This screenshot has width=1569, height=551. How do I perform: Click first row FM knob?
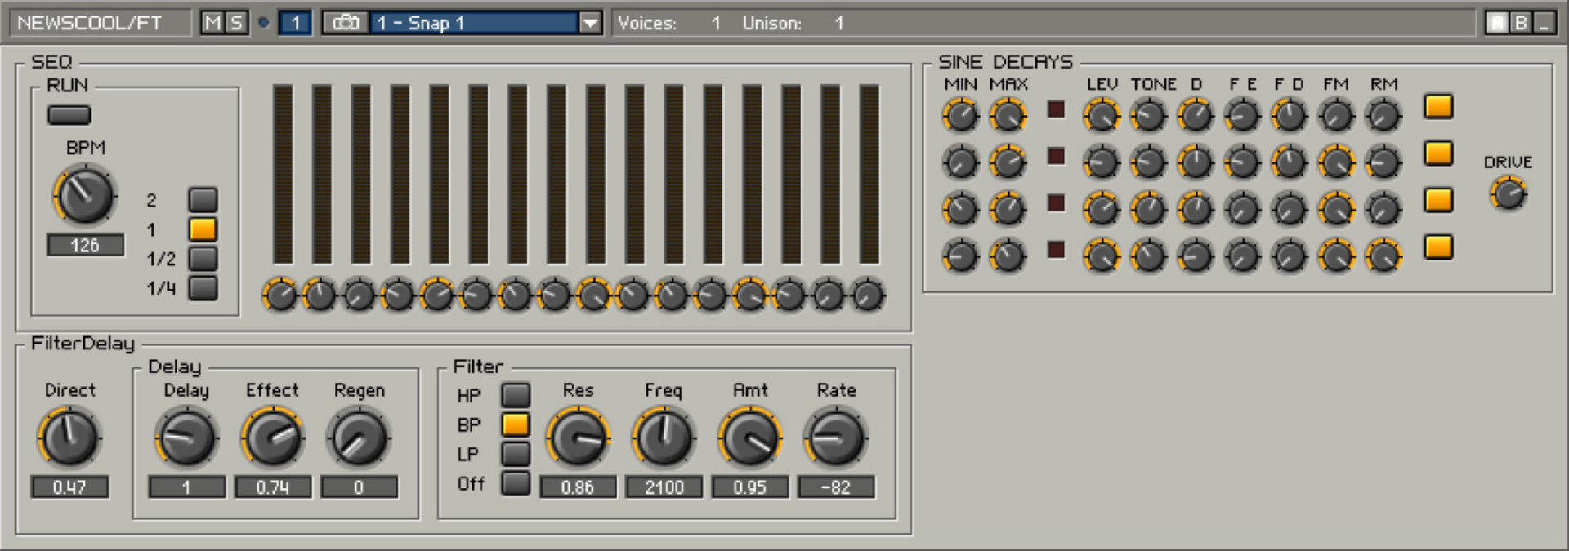(1337, 115)
